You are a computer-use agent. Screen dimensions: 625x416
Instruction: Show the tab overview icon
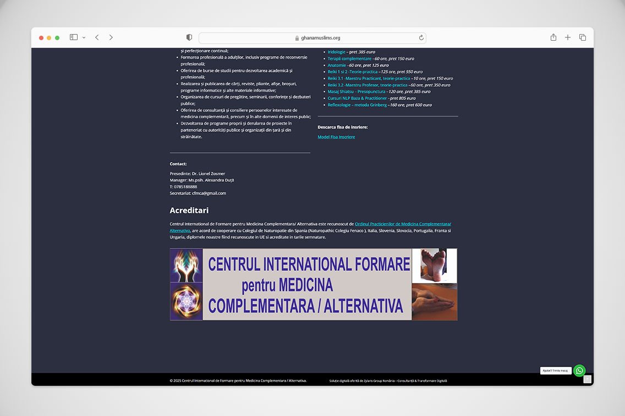pyautogui.click(x=583, y=37)
